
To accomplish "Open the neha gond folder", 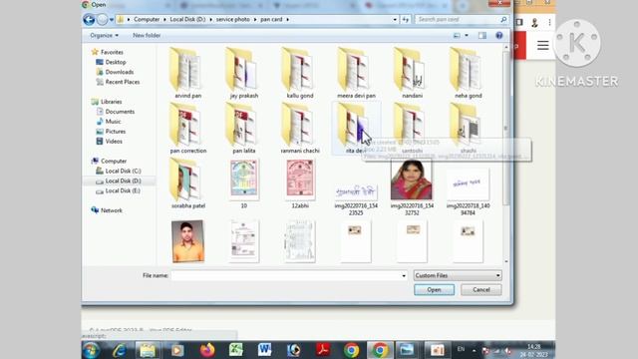I will [468, 73].
